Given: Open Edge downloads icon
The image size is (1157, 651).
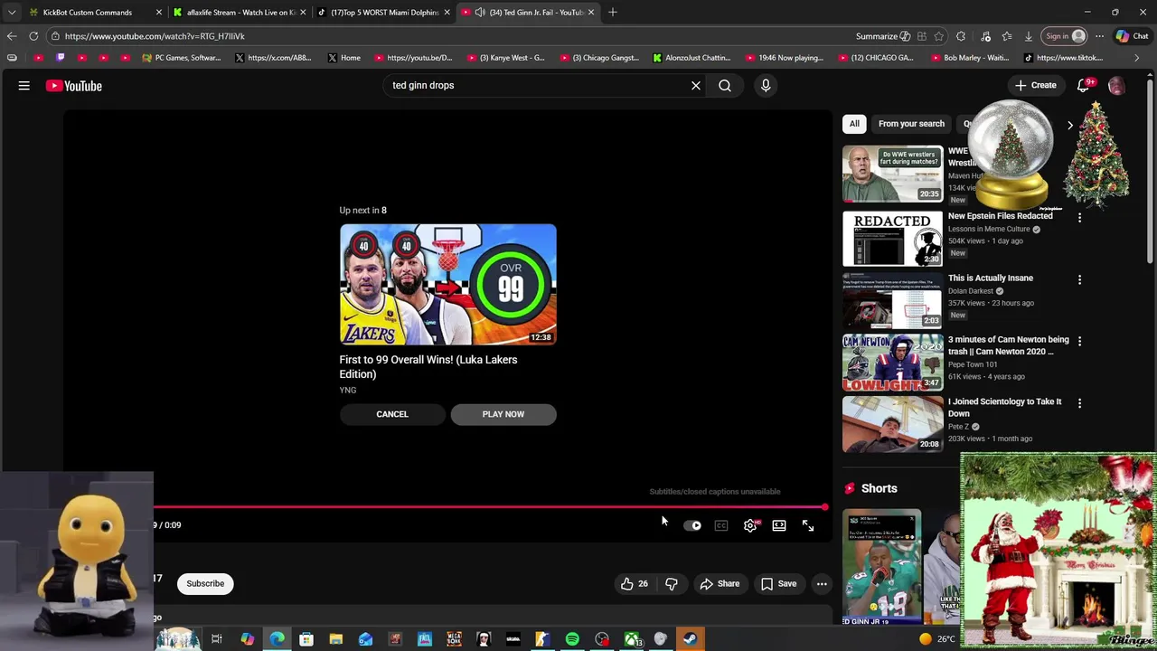Looking at the screenshot, I should coord(1029,36).
